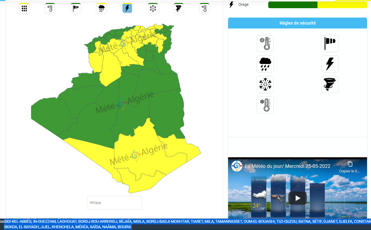This screenshot has height=230, width=371.
Task: Play the La Météo du jour video
Action: (297, 198)
